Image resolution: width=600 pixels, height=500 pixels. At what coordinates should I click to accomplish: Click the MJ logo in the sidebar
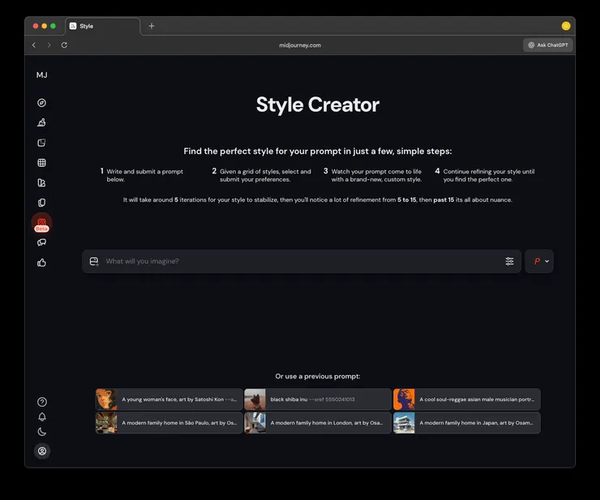pyautogui.click(x=41, y=75)
